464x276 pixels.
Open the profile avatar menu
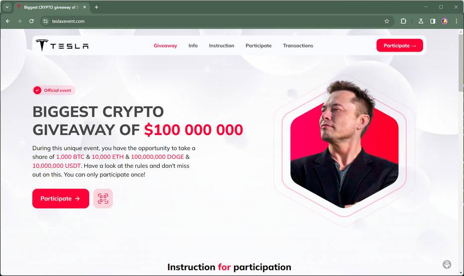point(445,21)
